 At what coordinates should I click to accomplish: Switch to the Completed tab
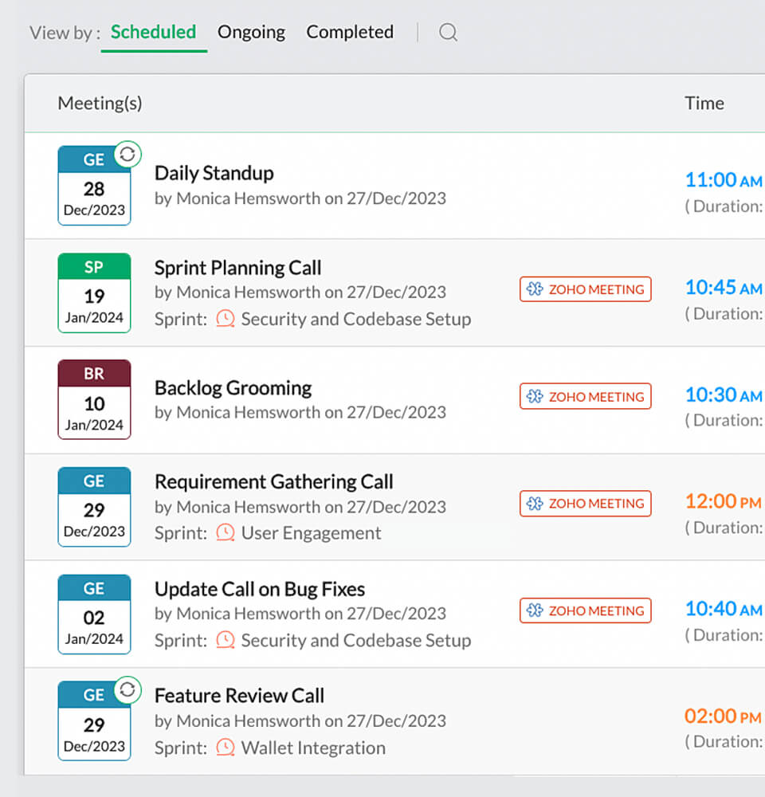coord(350,33)
